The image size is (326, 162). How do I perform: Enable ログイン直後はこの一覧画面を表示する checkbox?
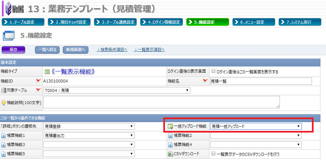coord(213,71)
